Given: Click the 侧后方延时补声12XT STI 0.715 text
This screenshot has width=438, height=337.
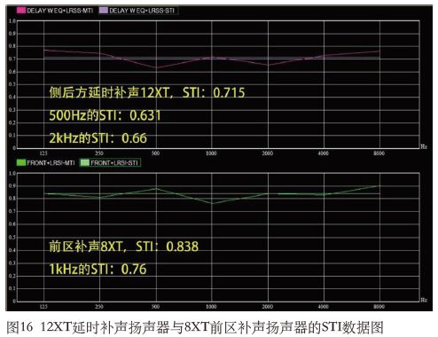Looking at the screenshot, I should 147,92.
